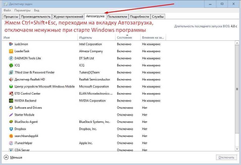Viewport: 241px width, 165px height.
Task: Select the iTunesHelper name text
Action: [23, 143]
